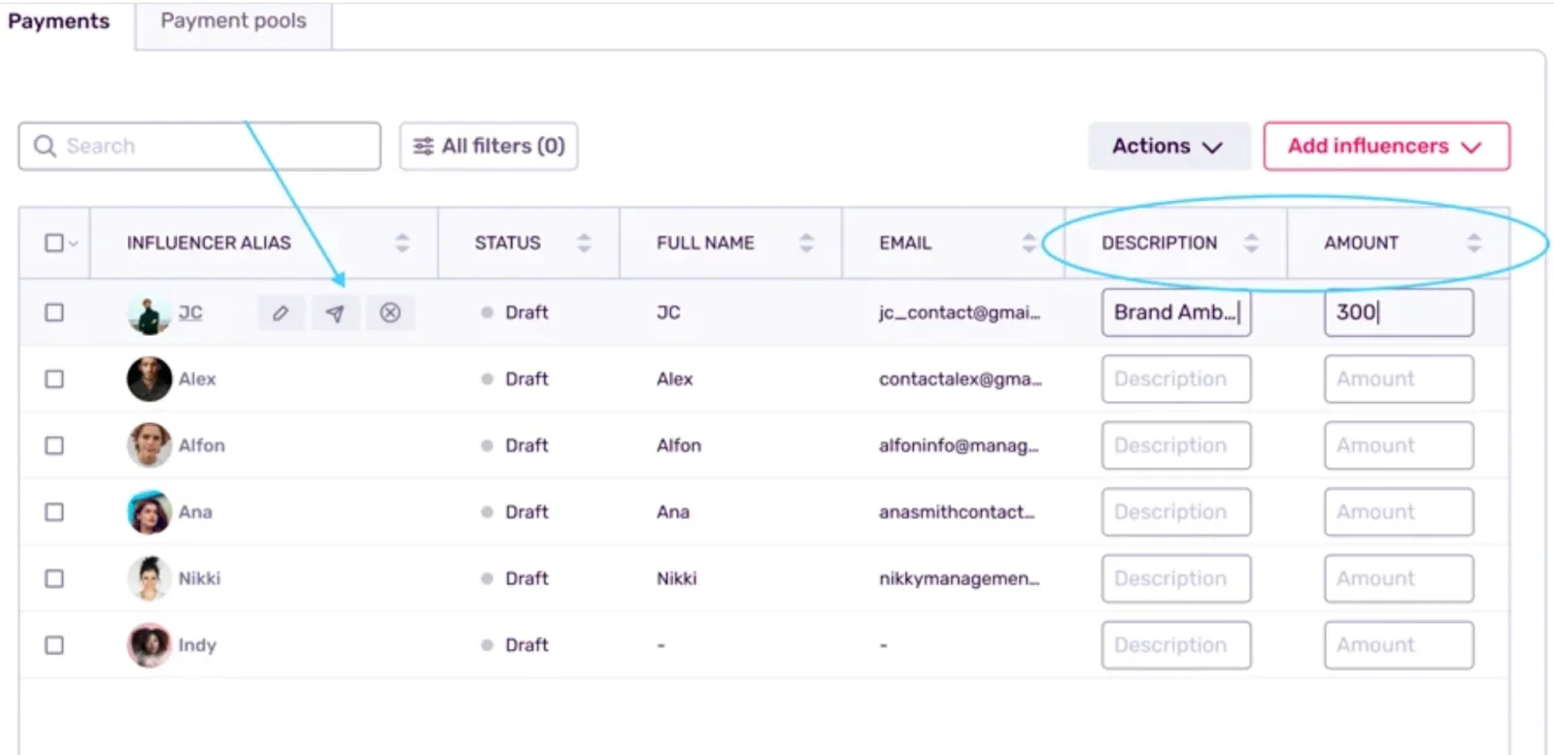Click the INFLUENCER ALIAS column header
The width and height of the screenshot is (1554, 755).
[209, 243]
